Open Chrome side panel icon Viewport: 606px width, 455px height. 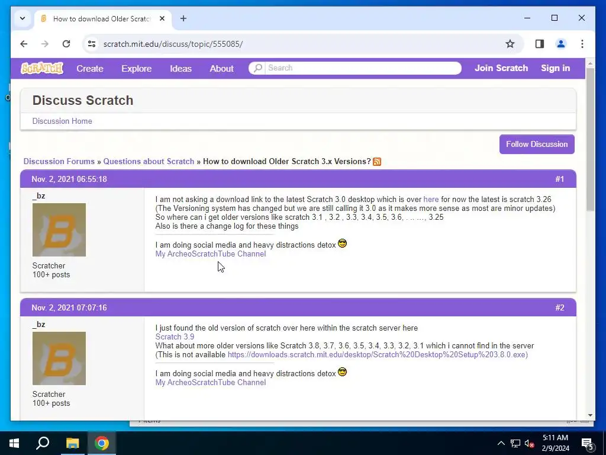[x=540, y=44]
